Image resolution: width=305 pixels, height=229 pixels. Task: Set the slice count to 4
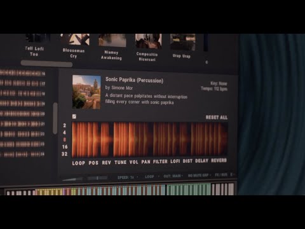pos(65,132)
